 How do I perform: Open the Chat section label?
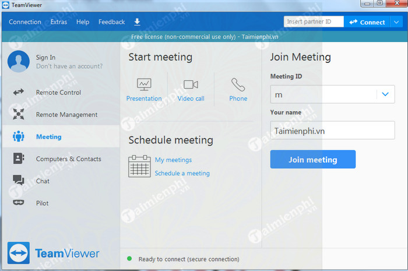click(x=43, y=181)
